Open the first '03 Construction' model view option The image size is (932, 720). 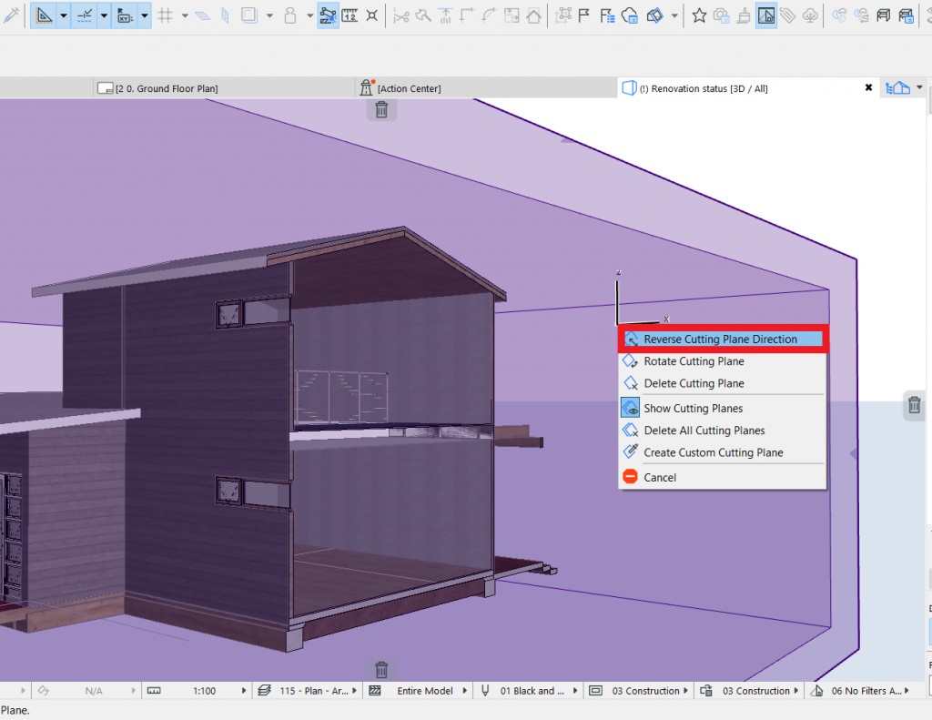[x=639, y=691]
